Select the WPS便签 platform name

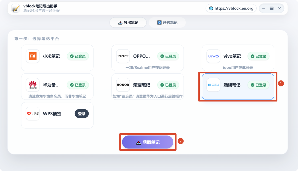[x=52, y=114]
